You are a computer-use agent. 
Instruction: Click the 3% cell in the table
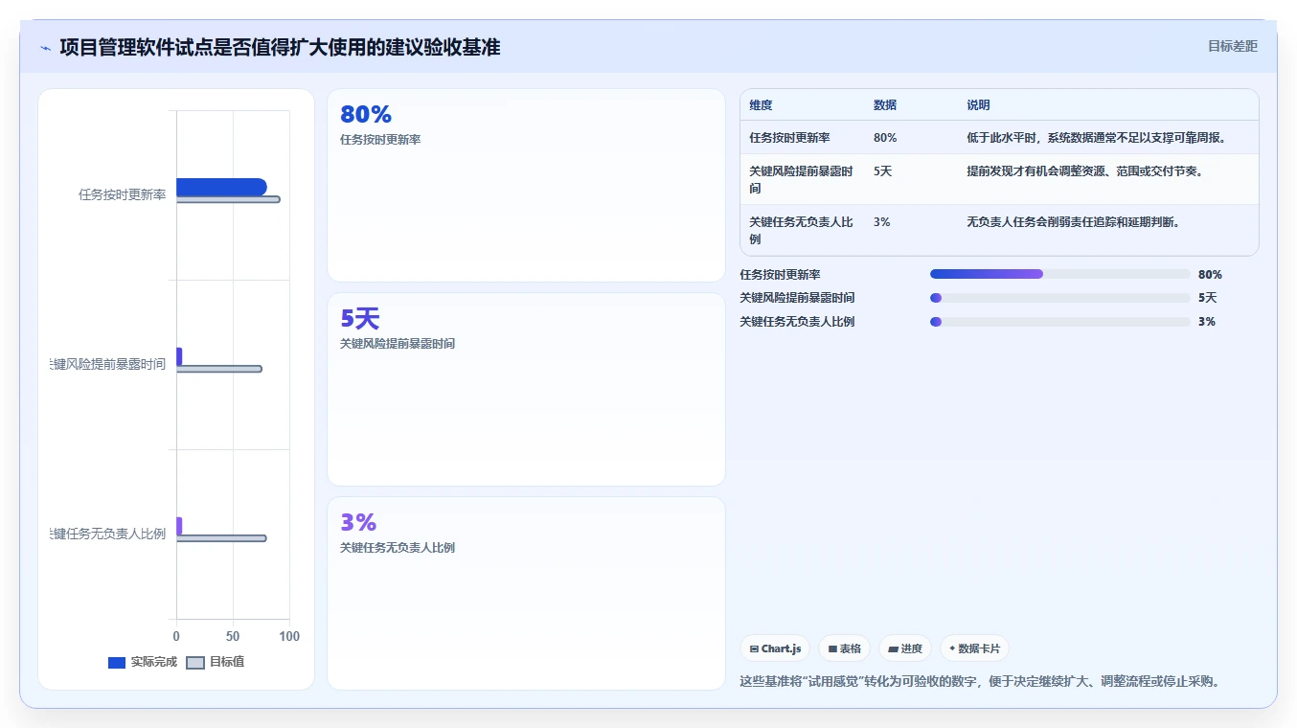pyautogui.click(x=881, y=222)
